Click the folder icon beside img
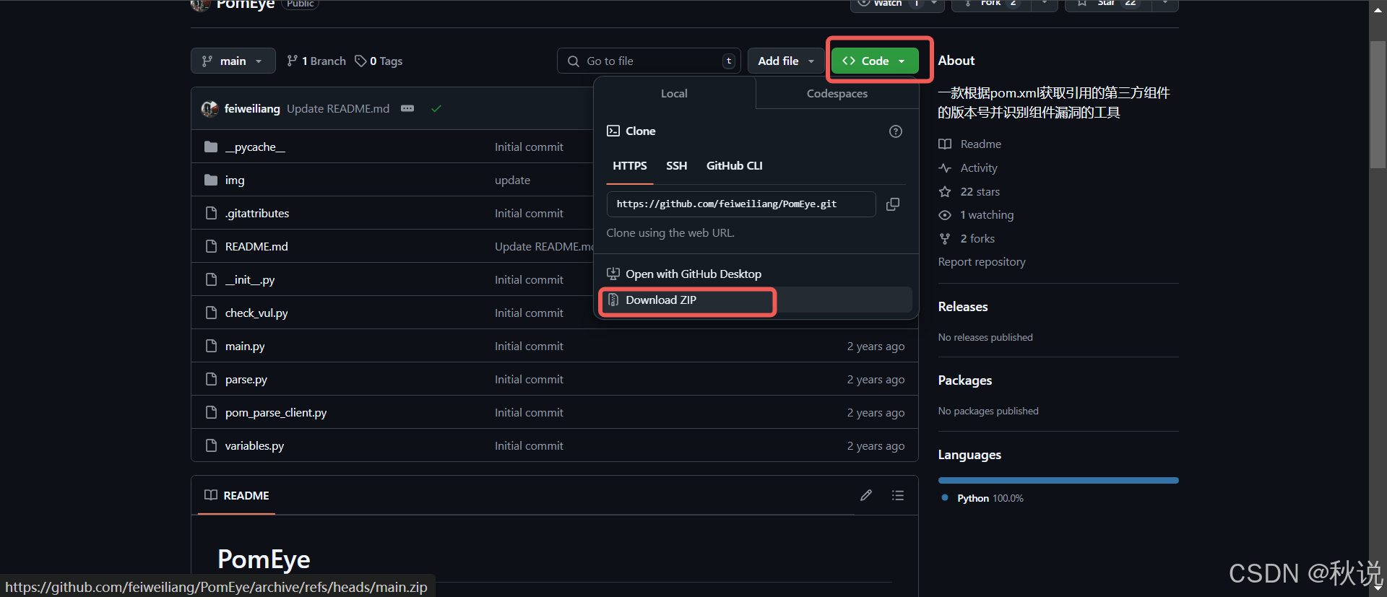 click(211, 180)
